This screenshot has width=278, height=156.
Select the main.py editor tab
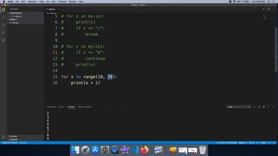click(x=52, y=9)
